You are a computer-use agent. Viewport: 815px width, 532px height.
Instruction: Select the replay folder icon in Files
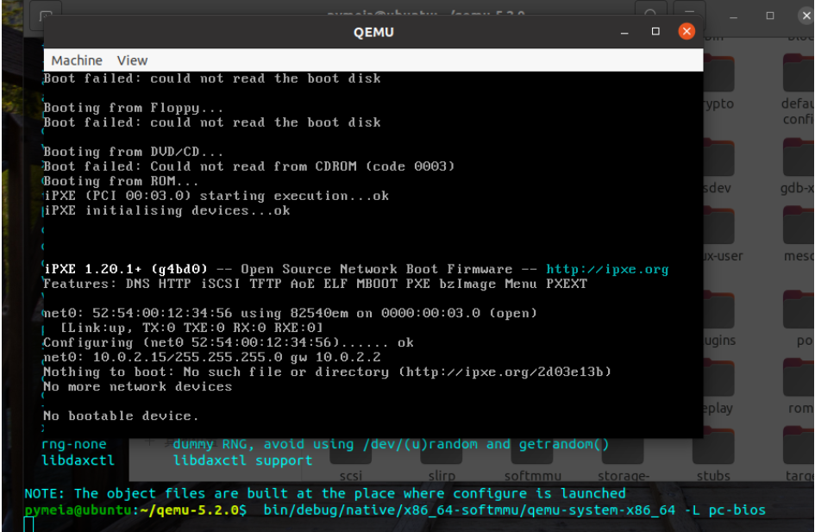pyautogui.click(x=719, y=378)
